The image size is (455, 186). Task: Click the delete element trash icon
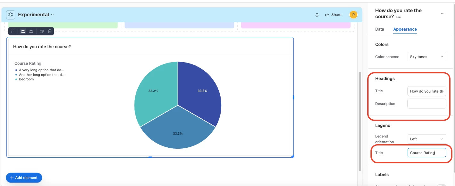(x=50, y=31)
